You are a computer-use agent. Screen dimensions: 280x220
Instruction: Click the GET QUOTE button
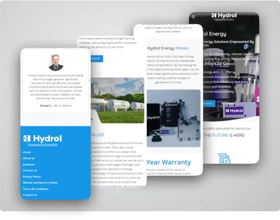coord(228,103)
